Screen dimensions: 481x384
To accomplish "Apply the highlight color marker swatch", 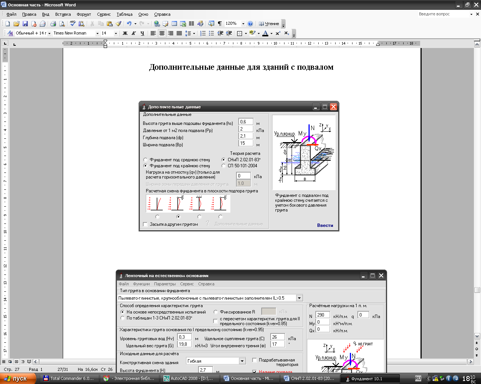I will coord(252,33).
